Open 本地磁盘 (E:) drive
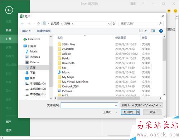This screenshot has height=140, width=179. tap(35, 94)
